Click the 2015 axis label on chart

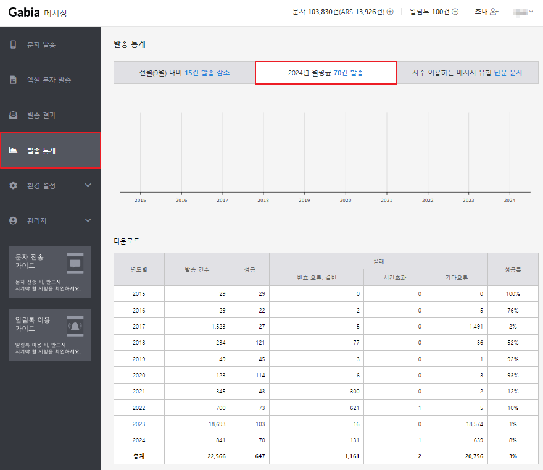click(140, 200)
